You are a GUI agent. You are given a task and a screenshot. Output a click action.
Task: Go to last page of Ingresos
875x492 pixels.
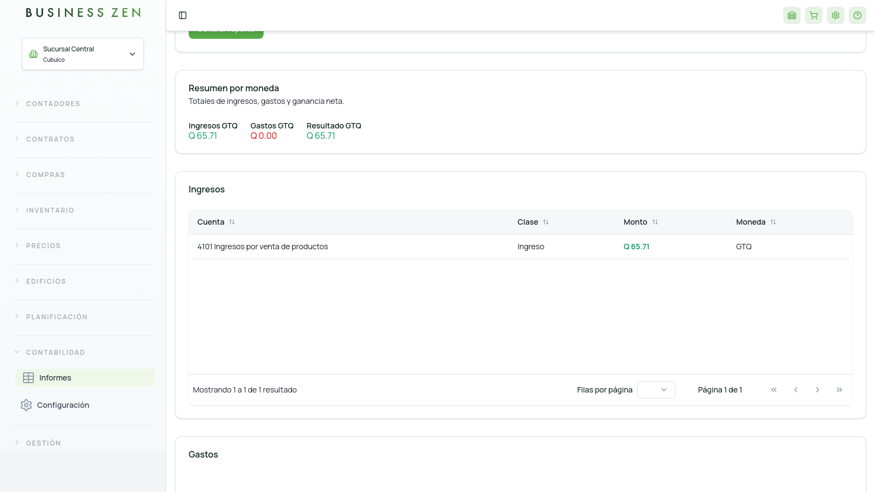click(839, 390)
